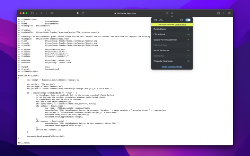Show the Safari sidebar

[x=32, y=13]
